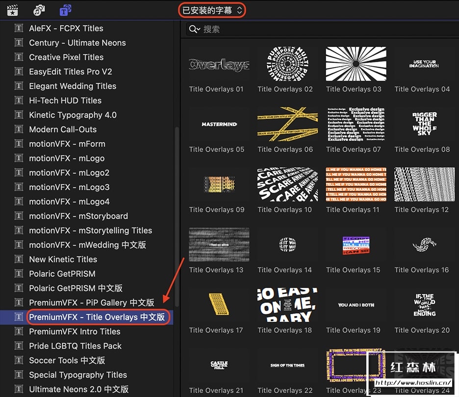
Task: Select Title Overlays 10 Scare Away thumbnail
Action: pos(287,185)
